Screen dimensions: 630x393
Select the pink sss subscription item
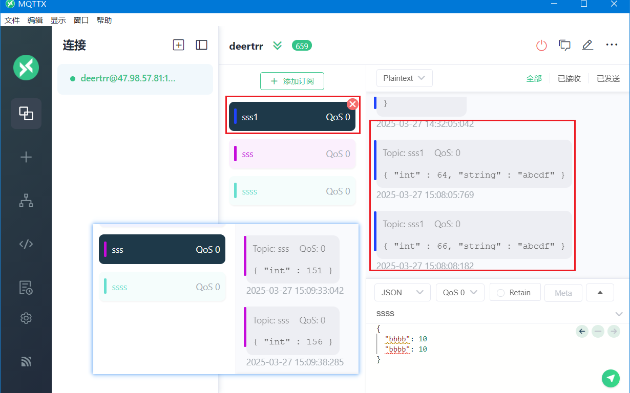click(x=292, y=154)
